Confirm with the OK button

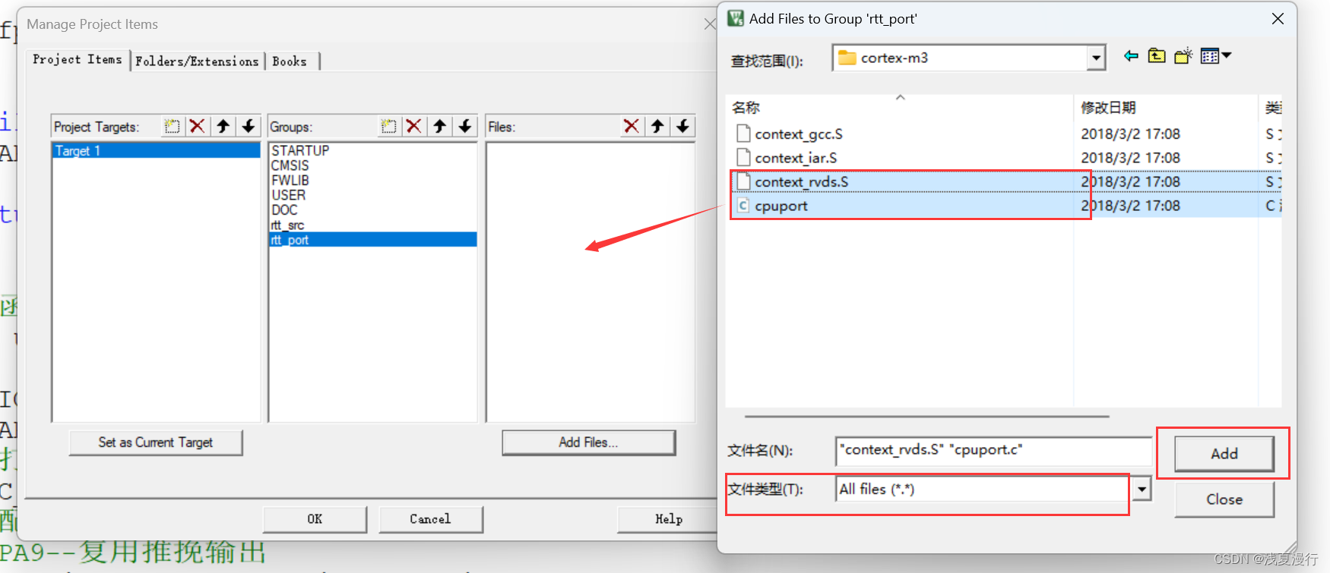(315, 519)
